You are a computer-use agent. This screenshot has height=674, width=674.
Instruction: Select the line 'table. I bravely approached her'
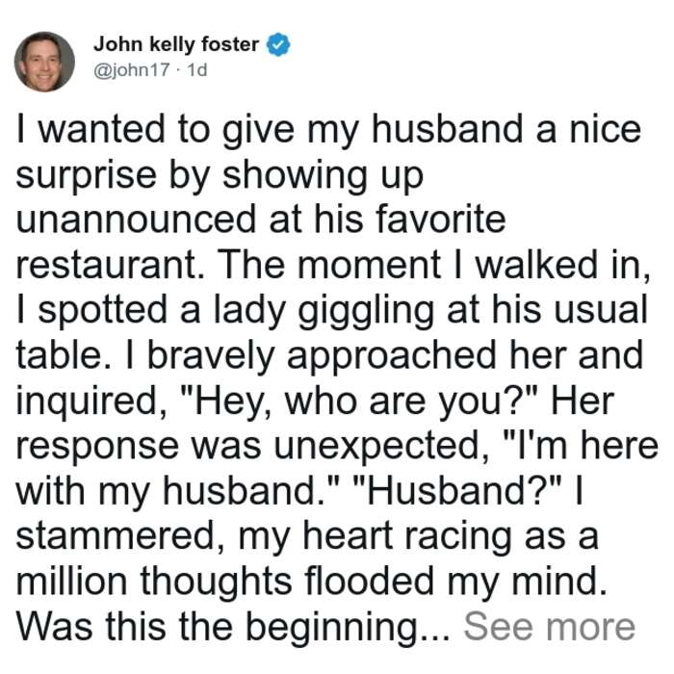point(329,356)
